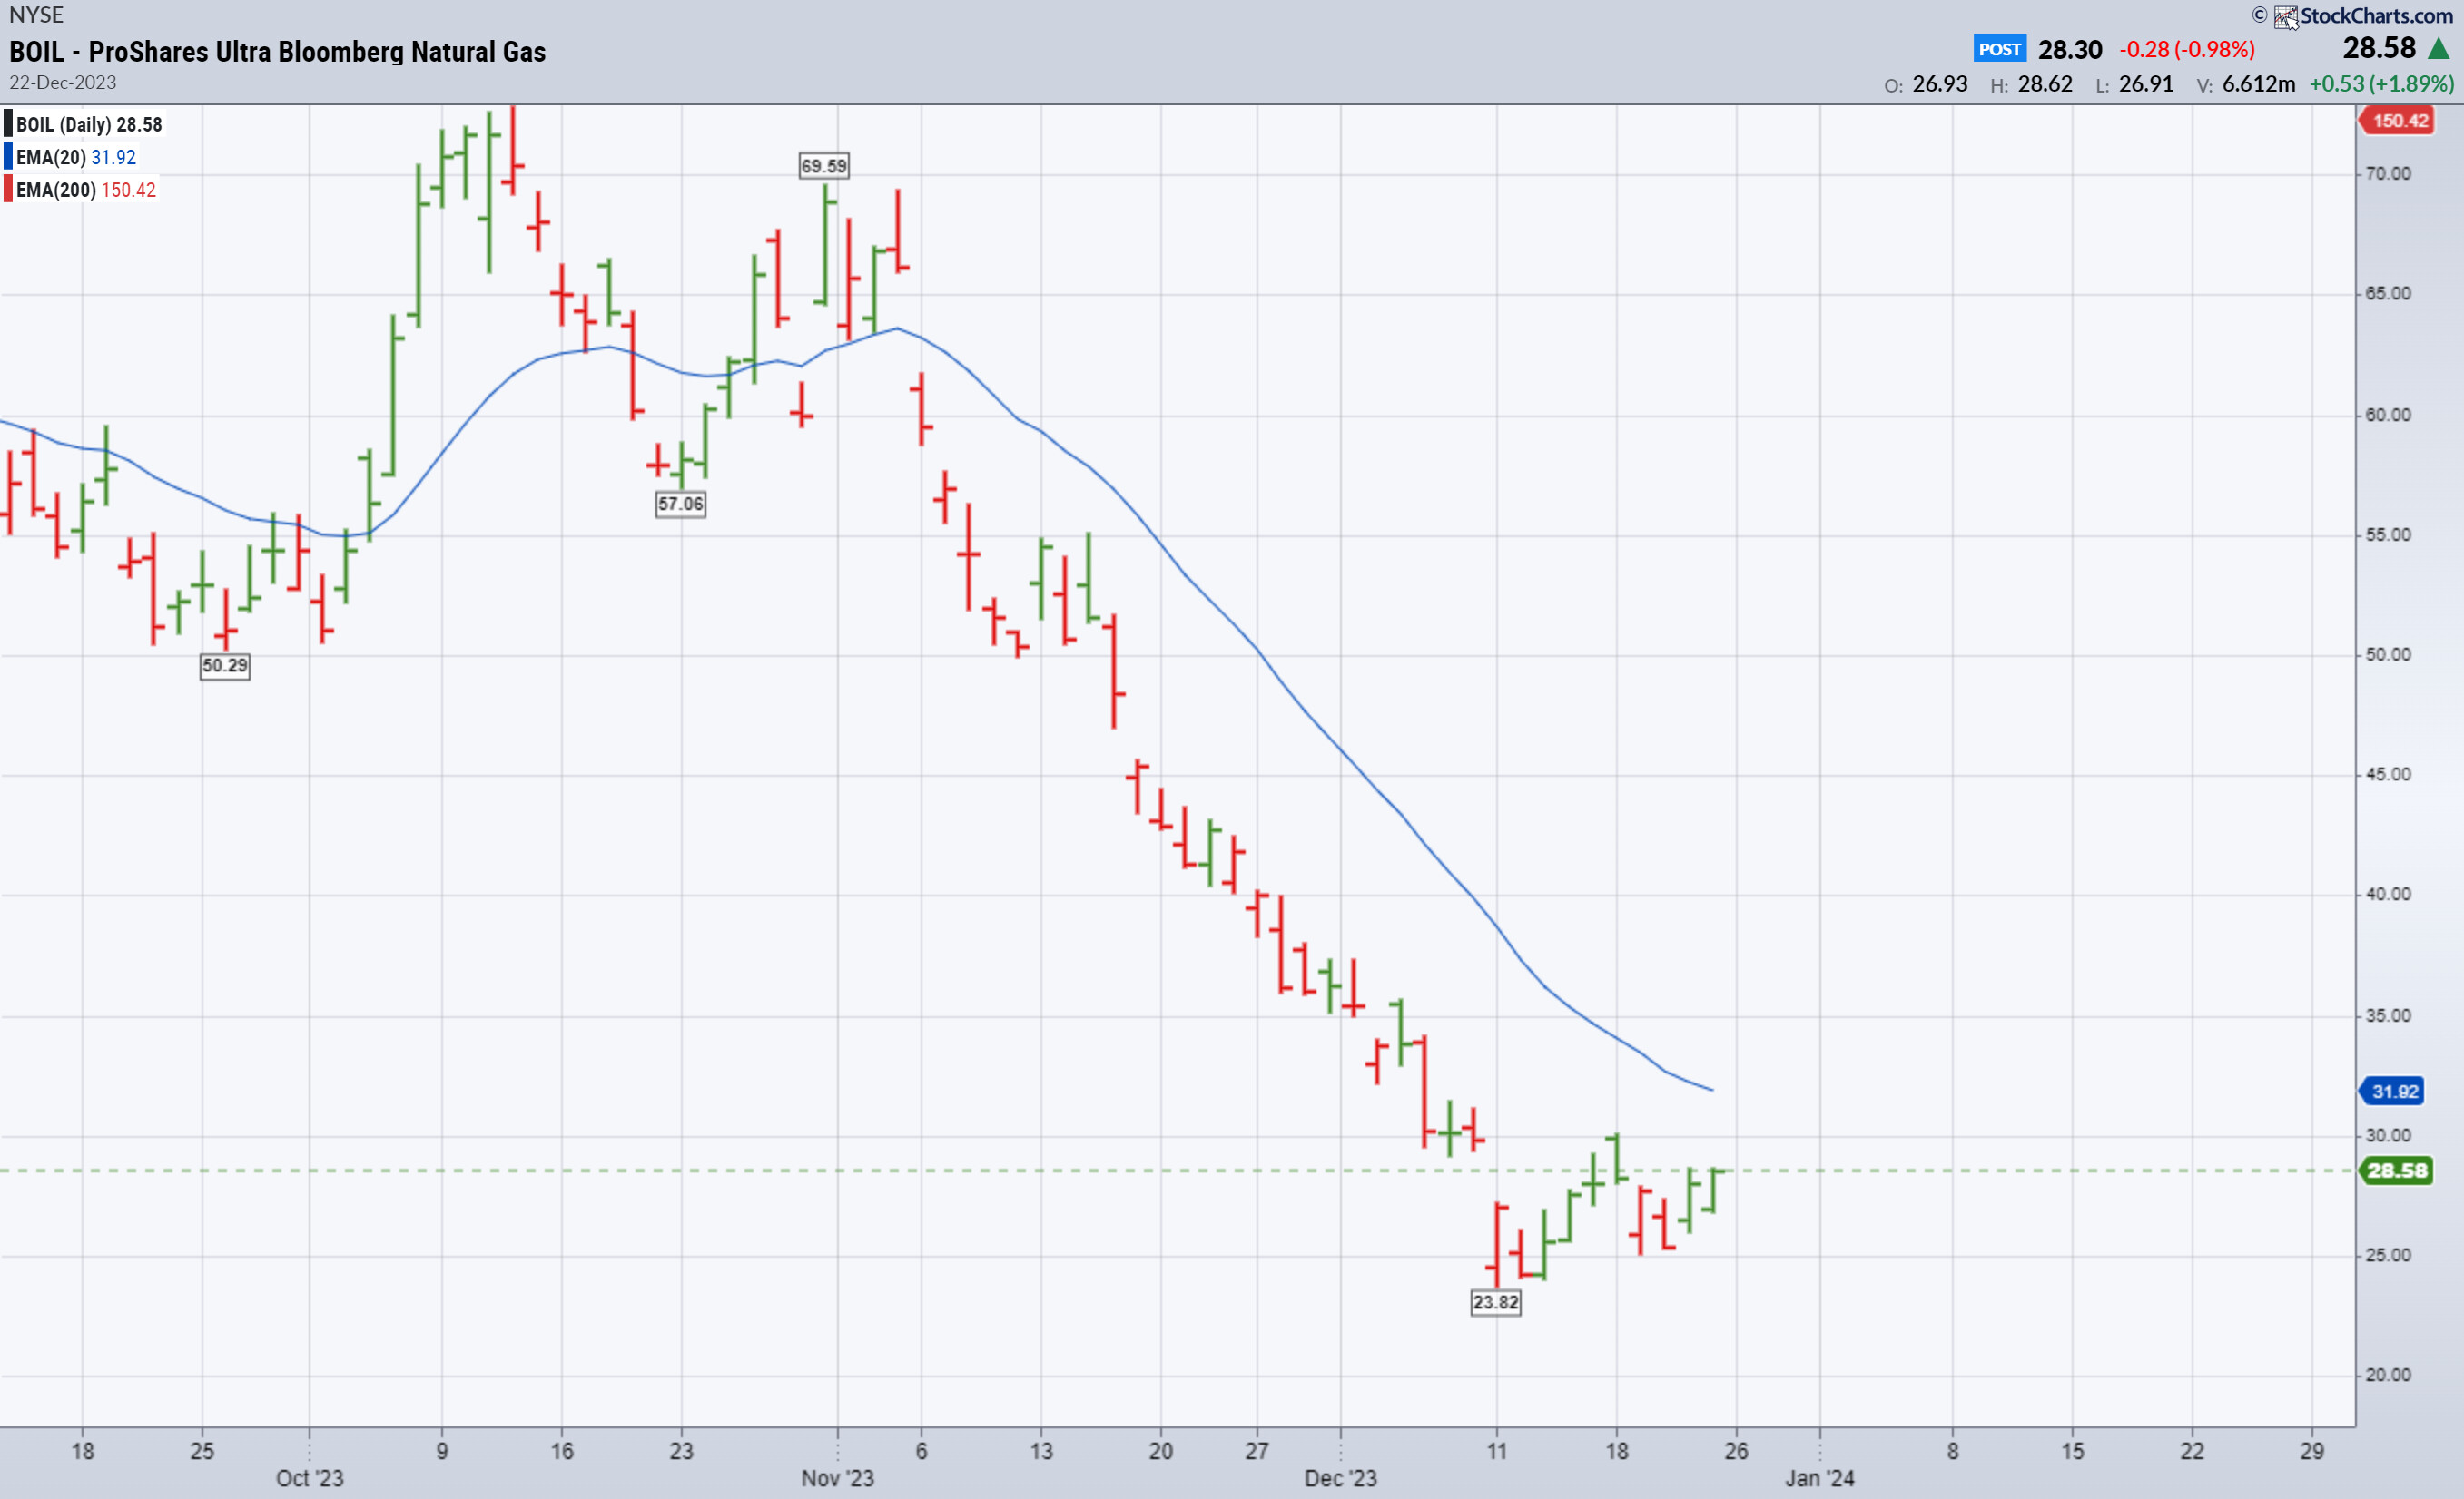
Task: Click the green up-arrow beside 28.58
Action: tap(2439, 48)
